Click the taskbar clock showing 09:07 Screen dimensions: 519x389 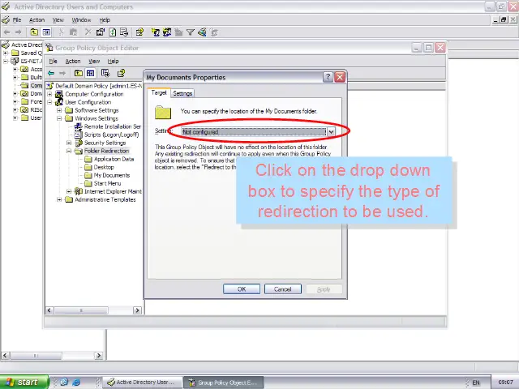click(505, 382)
